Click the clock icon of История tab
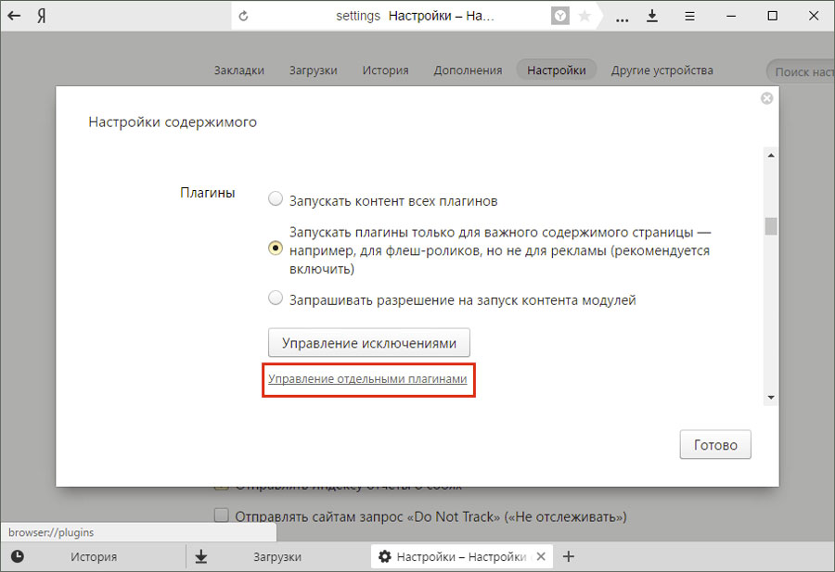Image resolution: width=835 pixels, height=572 pixels. point(18,556)
